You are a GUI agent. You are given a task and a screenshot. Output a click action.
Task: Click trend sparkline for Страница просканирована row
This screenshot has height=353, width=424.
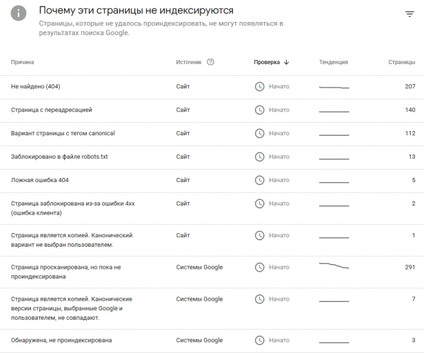pyautogui.click(x=334, y=265)
